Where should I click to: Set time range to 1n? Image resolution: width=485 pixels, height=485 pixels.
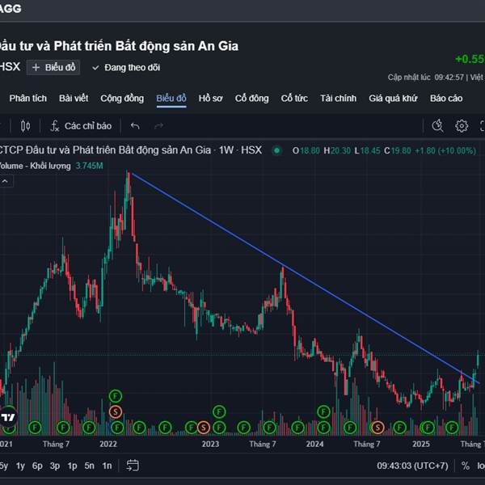point(107,466)
